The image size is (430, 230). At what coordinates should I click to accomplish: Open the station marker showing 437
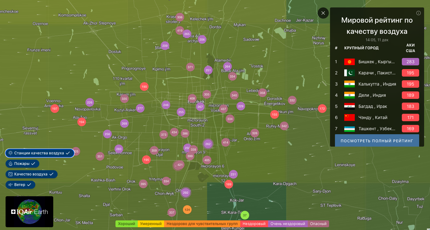click(224, 109)
